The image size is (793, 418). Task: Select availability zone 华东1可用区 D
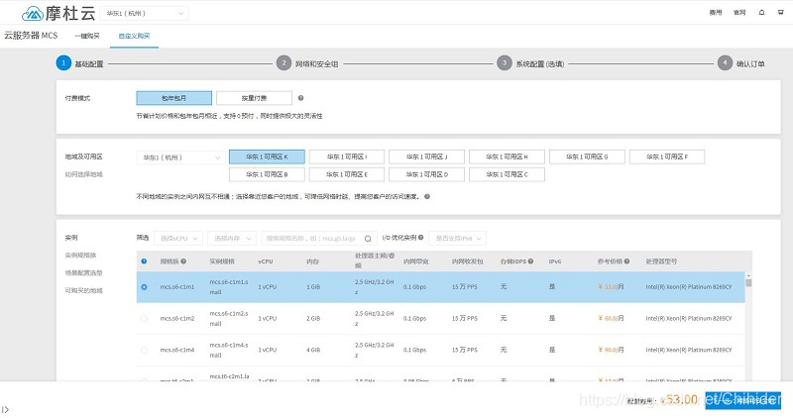tap(427, 174)
